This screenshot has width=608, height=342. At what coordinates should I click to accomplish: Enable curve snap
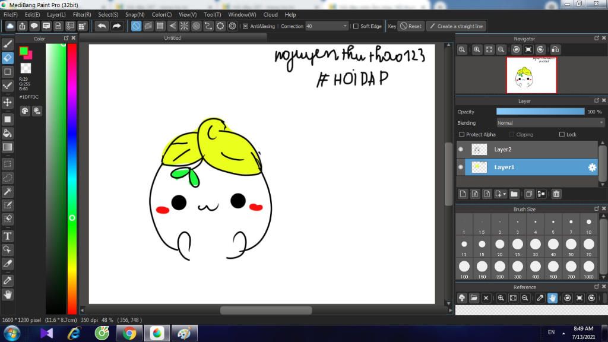point(208,26)
